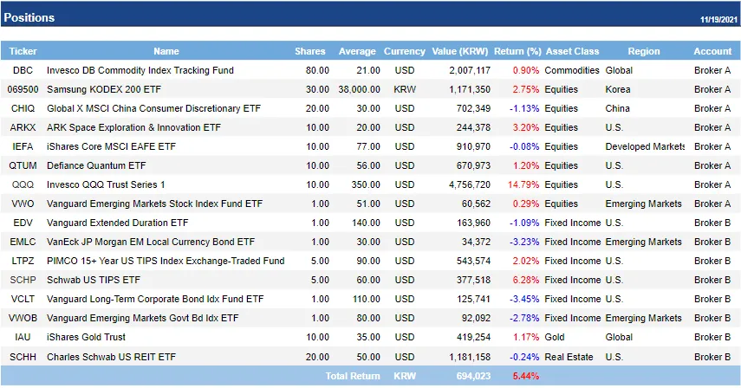Screen dimensions: 741x388
Task: Select the Shares column header
Action: tap(310, 51)
